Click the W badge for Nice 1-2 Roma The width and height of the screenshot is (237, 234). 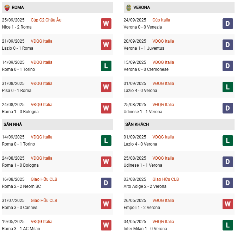click(106, 24)
